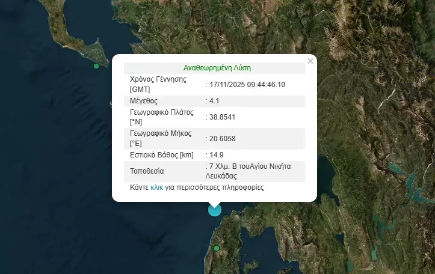Screen dimensions: 435x274
Task: Click the Χρόνος Γέννησης [GMT] label
Action: click(x=158, y=85)
